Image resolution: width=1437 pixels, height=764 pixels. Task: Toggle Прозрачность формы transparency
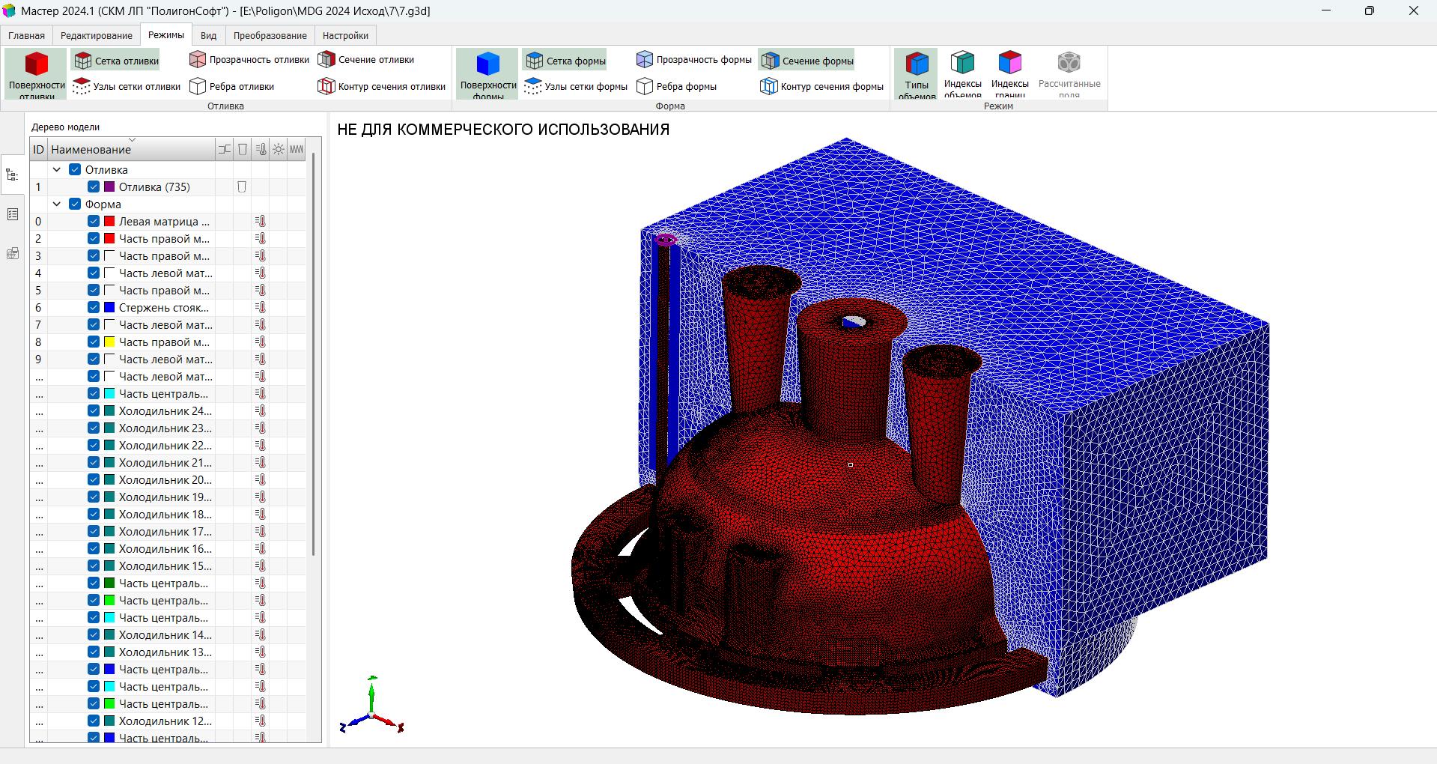tap(694, 59)
